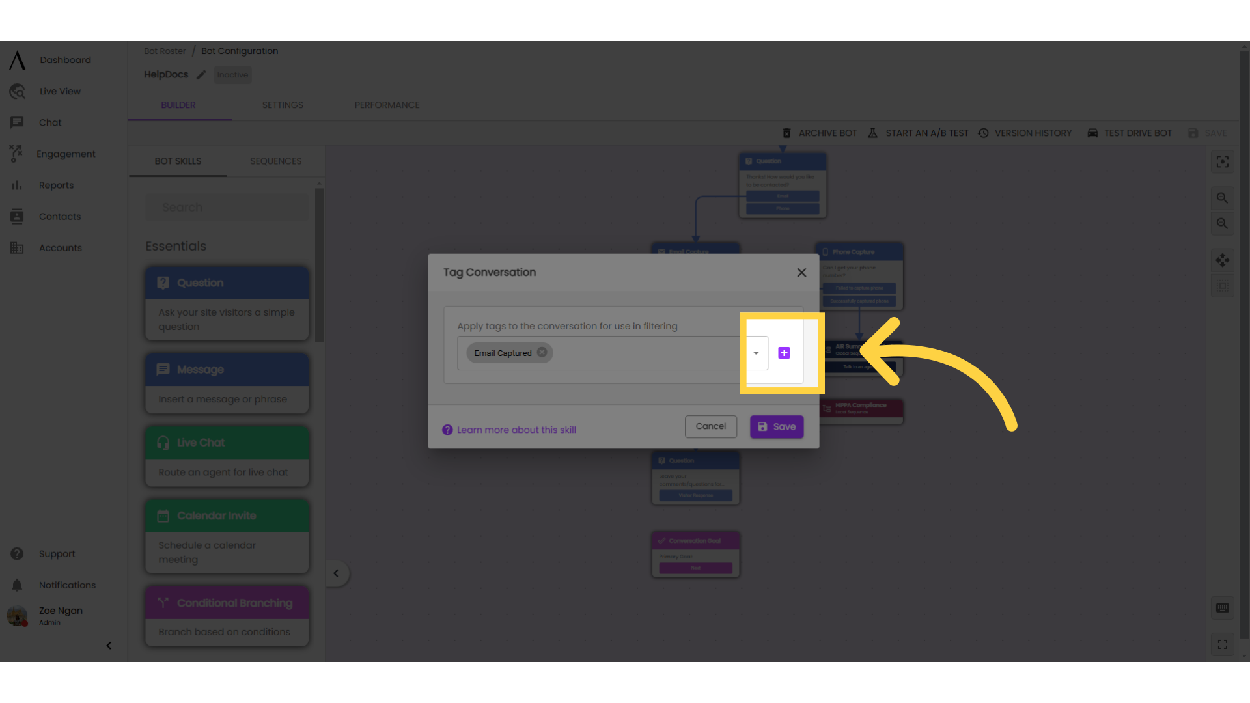Click the Live View sidebar icon
Viewport: 1250px width, 703px height.
pyautogui.click(x=17, y=91)
